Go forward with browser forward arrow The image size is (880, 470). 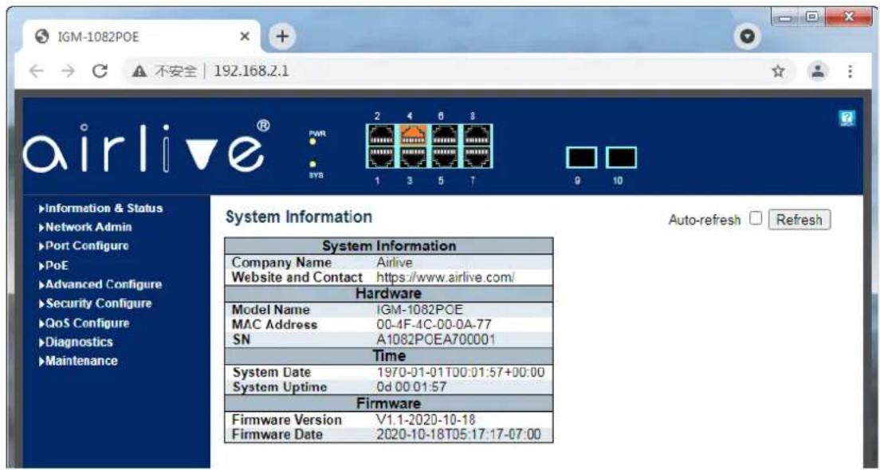pos(68,71)
